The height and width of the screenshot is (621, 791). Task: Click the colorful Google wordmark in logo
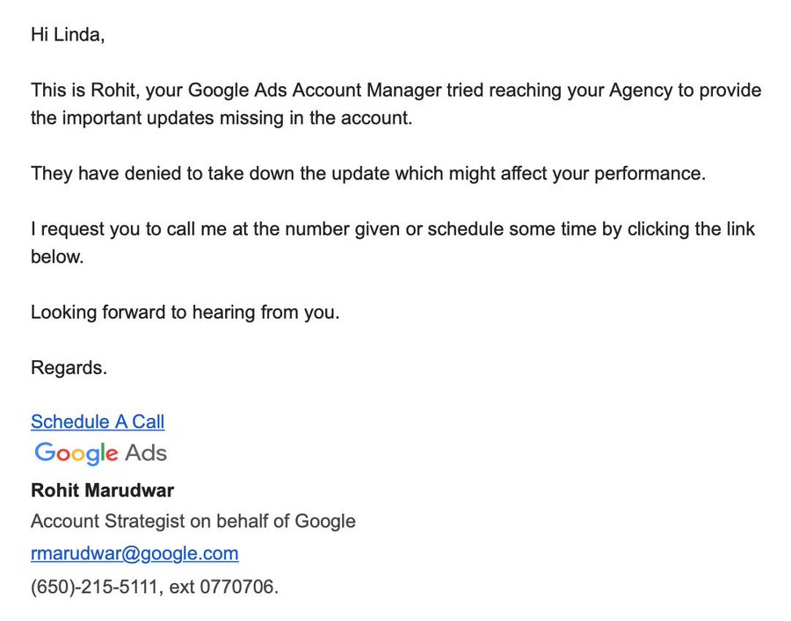(76, 452)
